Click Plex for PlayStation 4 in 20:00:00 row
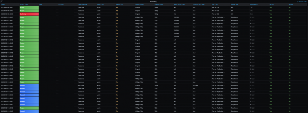308x113 pixels. pos(218,17)
